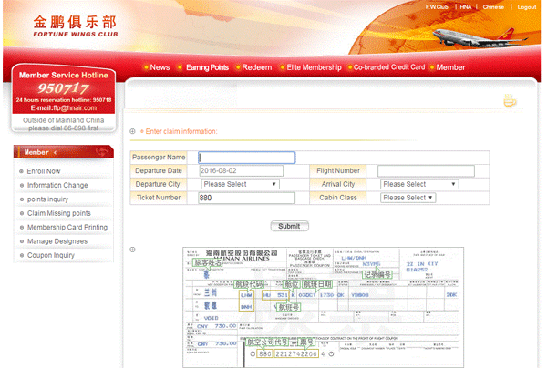Click the Departure Date field
547x368 pixels.
point(241,170)
